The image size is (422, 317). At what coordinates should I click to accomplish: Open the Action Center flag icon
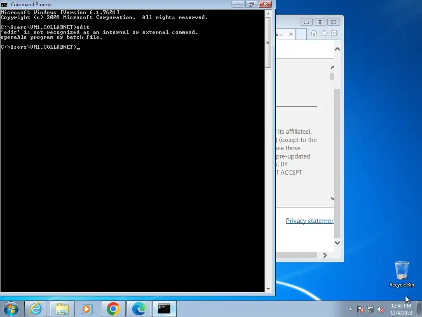click(361, 309)
